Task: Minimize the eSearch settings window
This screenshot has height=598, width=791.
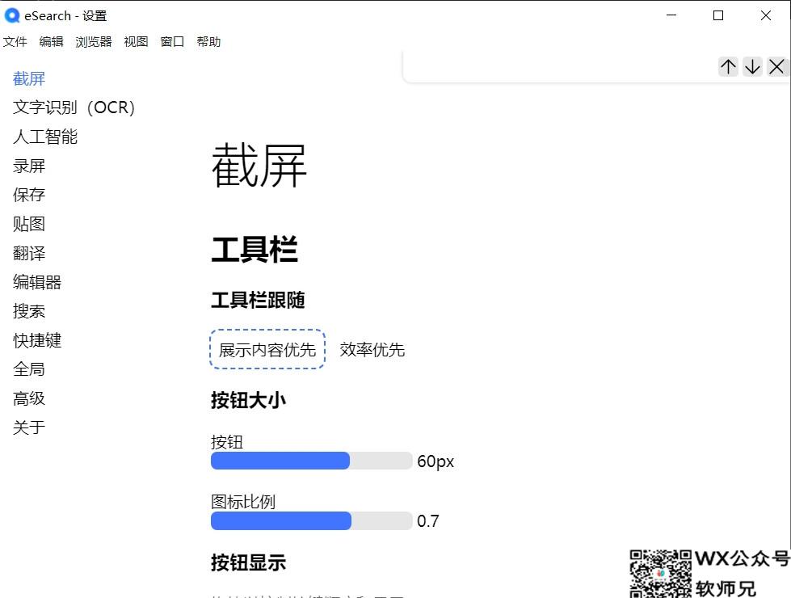Action: [x=671, y=15]
